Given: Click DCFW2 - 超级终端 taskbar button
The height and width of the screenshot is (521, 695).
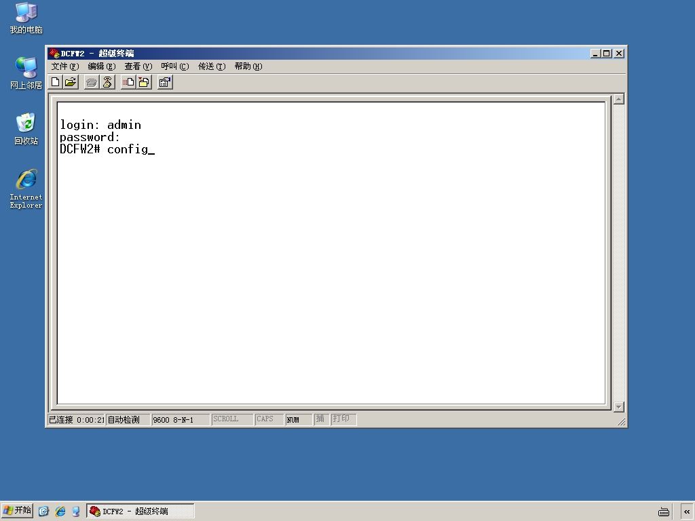Looking at the screenshot, I should [x=140, y=511].
